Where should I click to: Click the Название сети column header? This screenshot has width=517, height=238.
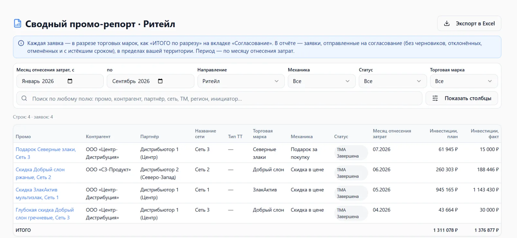pyautogui.click(x=206, y=134)
